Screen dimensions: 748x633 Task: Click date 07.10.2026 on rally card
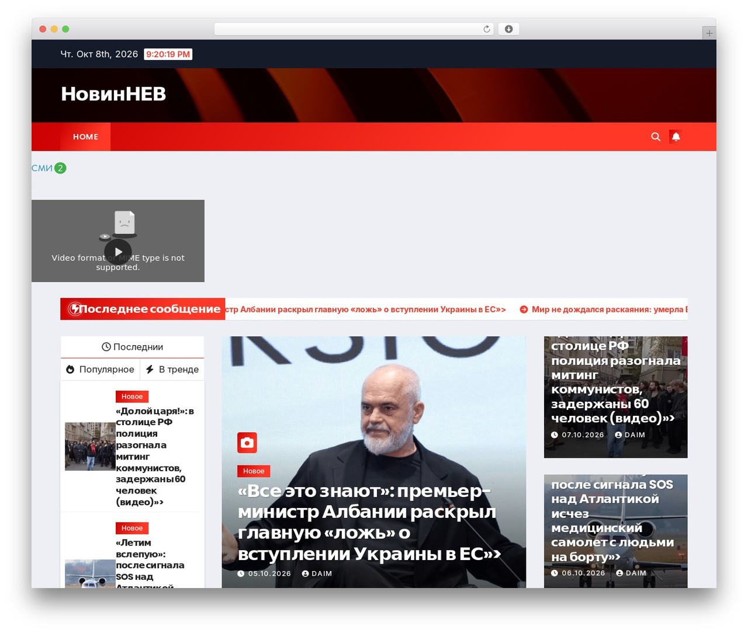click(x=577, y=435)
